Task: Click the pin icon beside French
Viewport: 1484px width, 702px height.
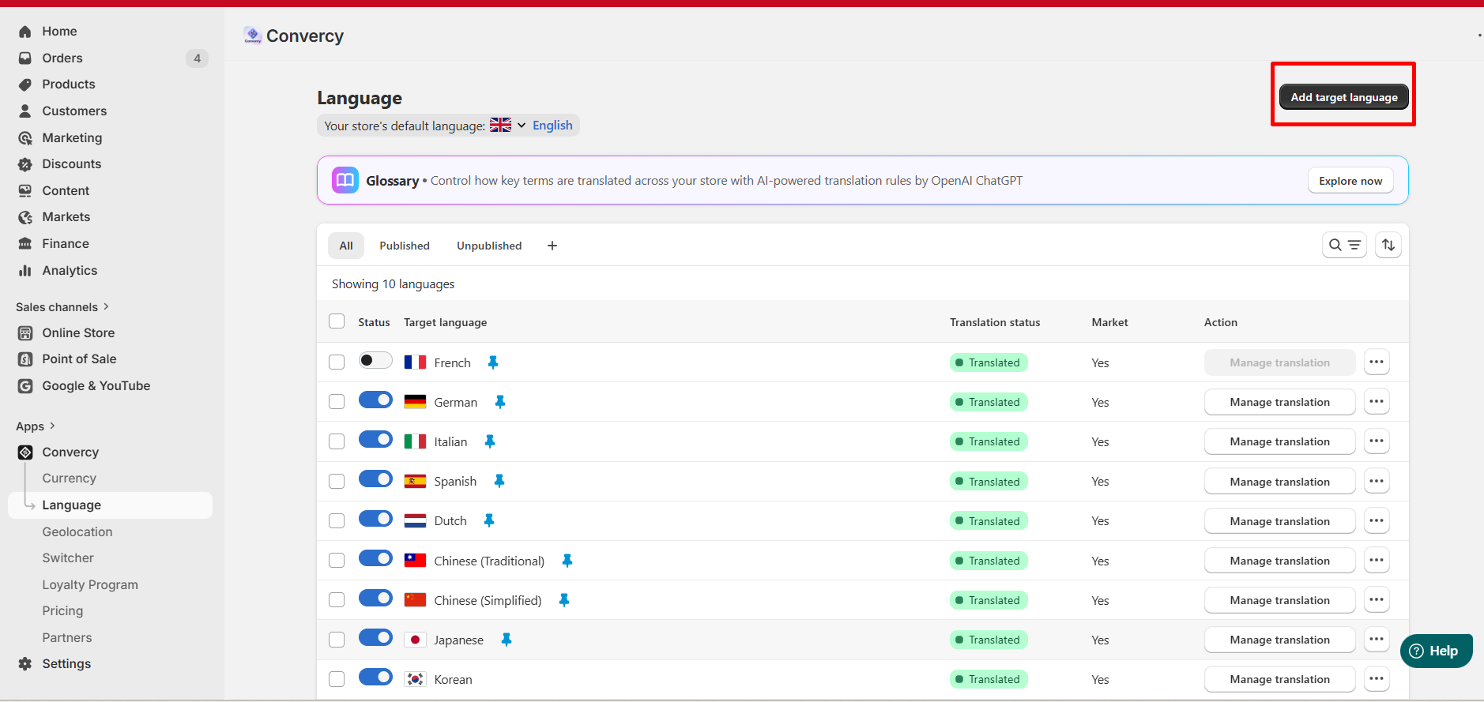Action: pyautogui.click(x=493, y=362)
